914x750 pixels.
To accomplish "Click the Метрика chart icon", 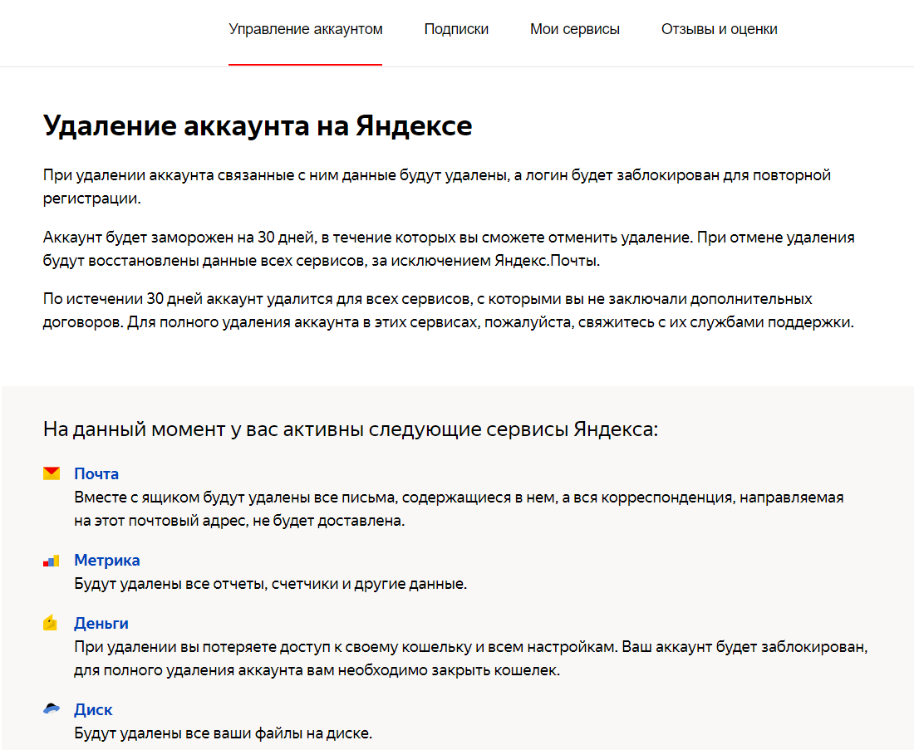I will 52,561.
